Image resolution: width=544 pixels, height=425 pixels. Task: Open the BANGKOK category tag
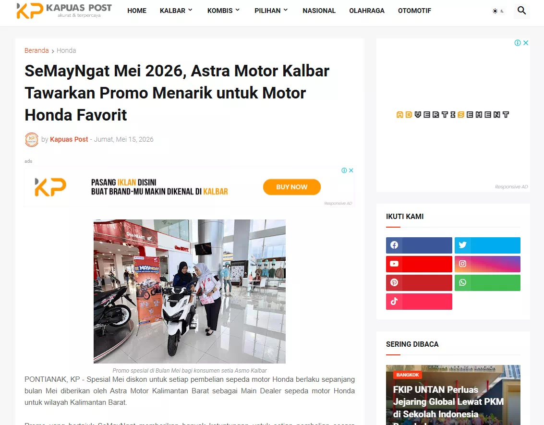(408, 375)
